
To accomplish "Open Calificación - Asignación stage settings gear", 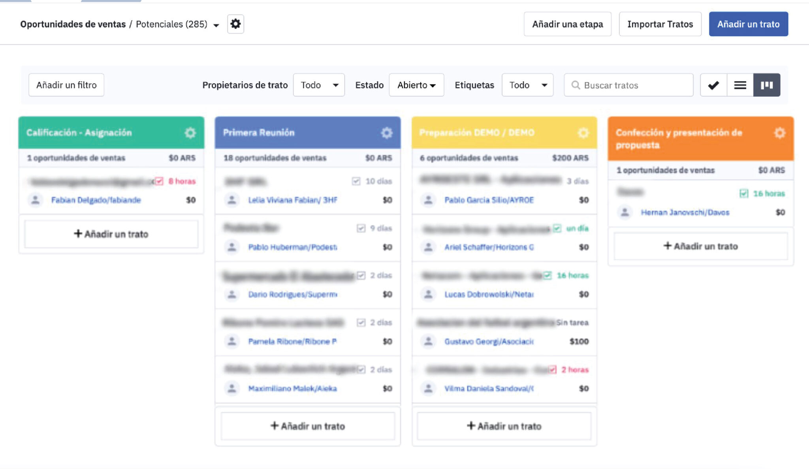I will coord(190,133).
